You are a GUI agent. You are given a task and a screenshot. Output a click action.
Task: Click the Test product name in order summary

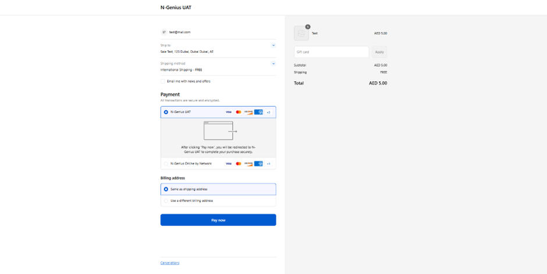point(315,34)
